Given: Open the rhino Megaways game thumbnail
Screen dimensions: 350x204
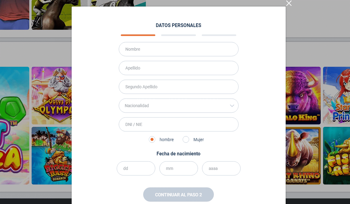Looking at the screenshot, I should coord(303,156).
